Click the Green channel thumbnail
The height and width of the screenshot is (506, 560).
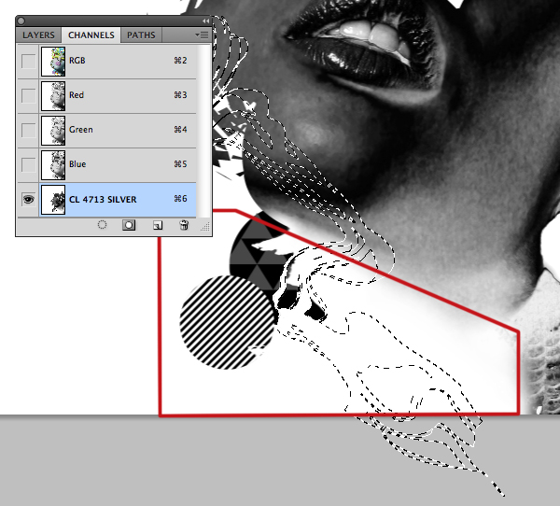click(53, 131)
